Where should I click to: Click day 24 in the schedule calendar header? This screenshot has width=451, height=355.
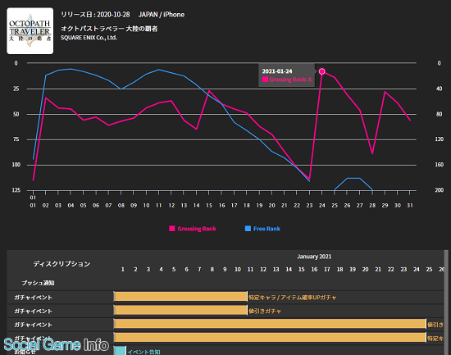[417, 269]
